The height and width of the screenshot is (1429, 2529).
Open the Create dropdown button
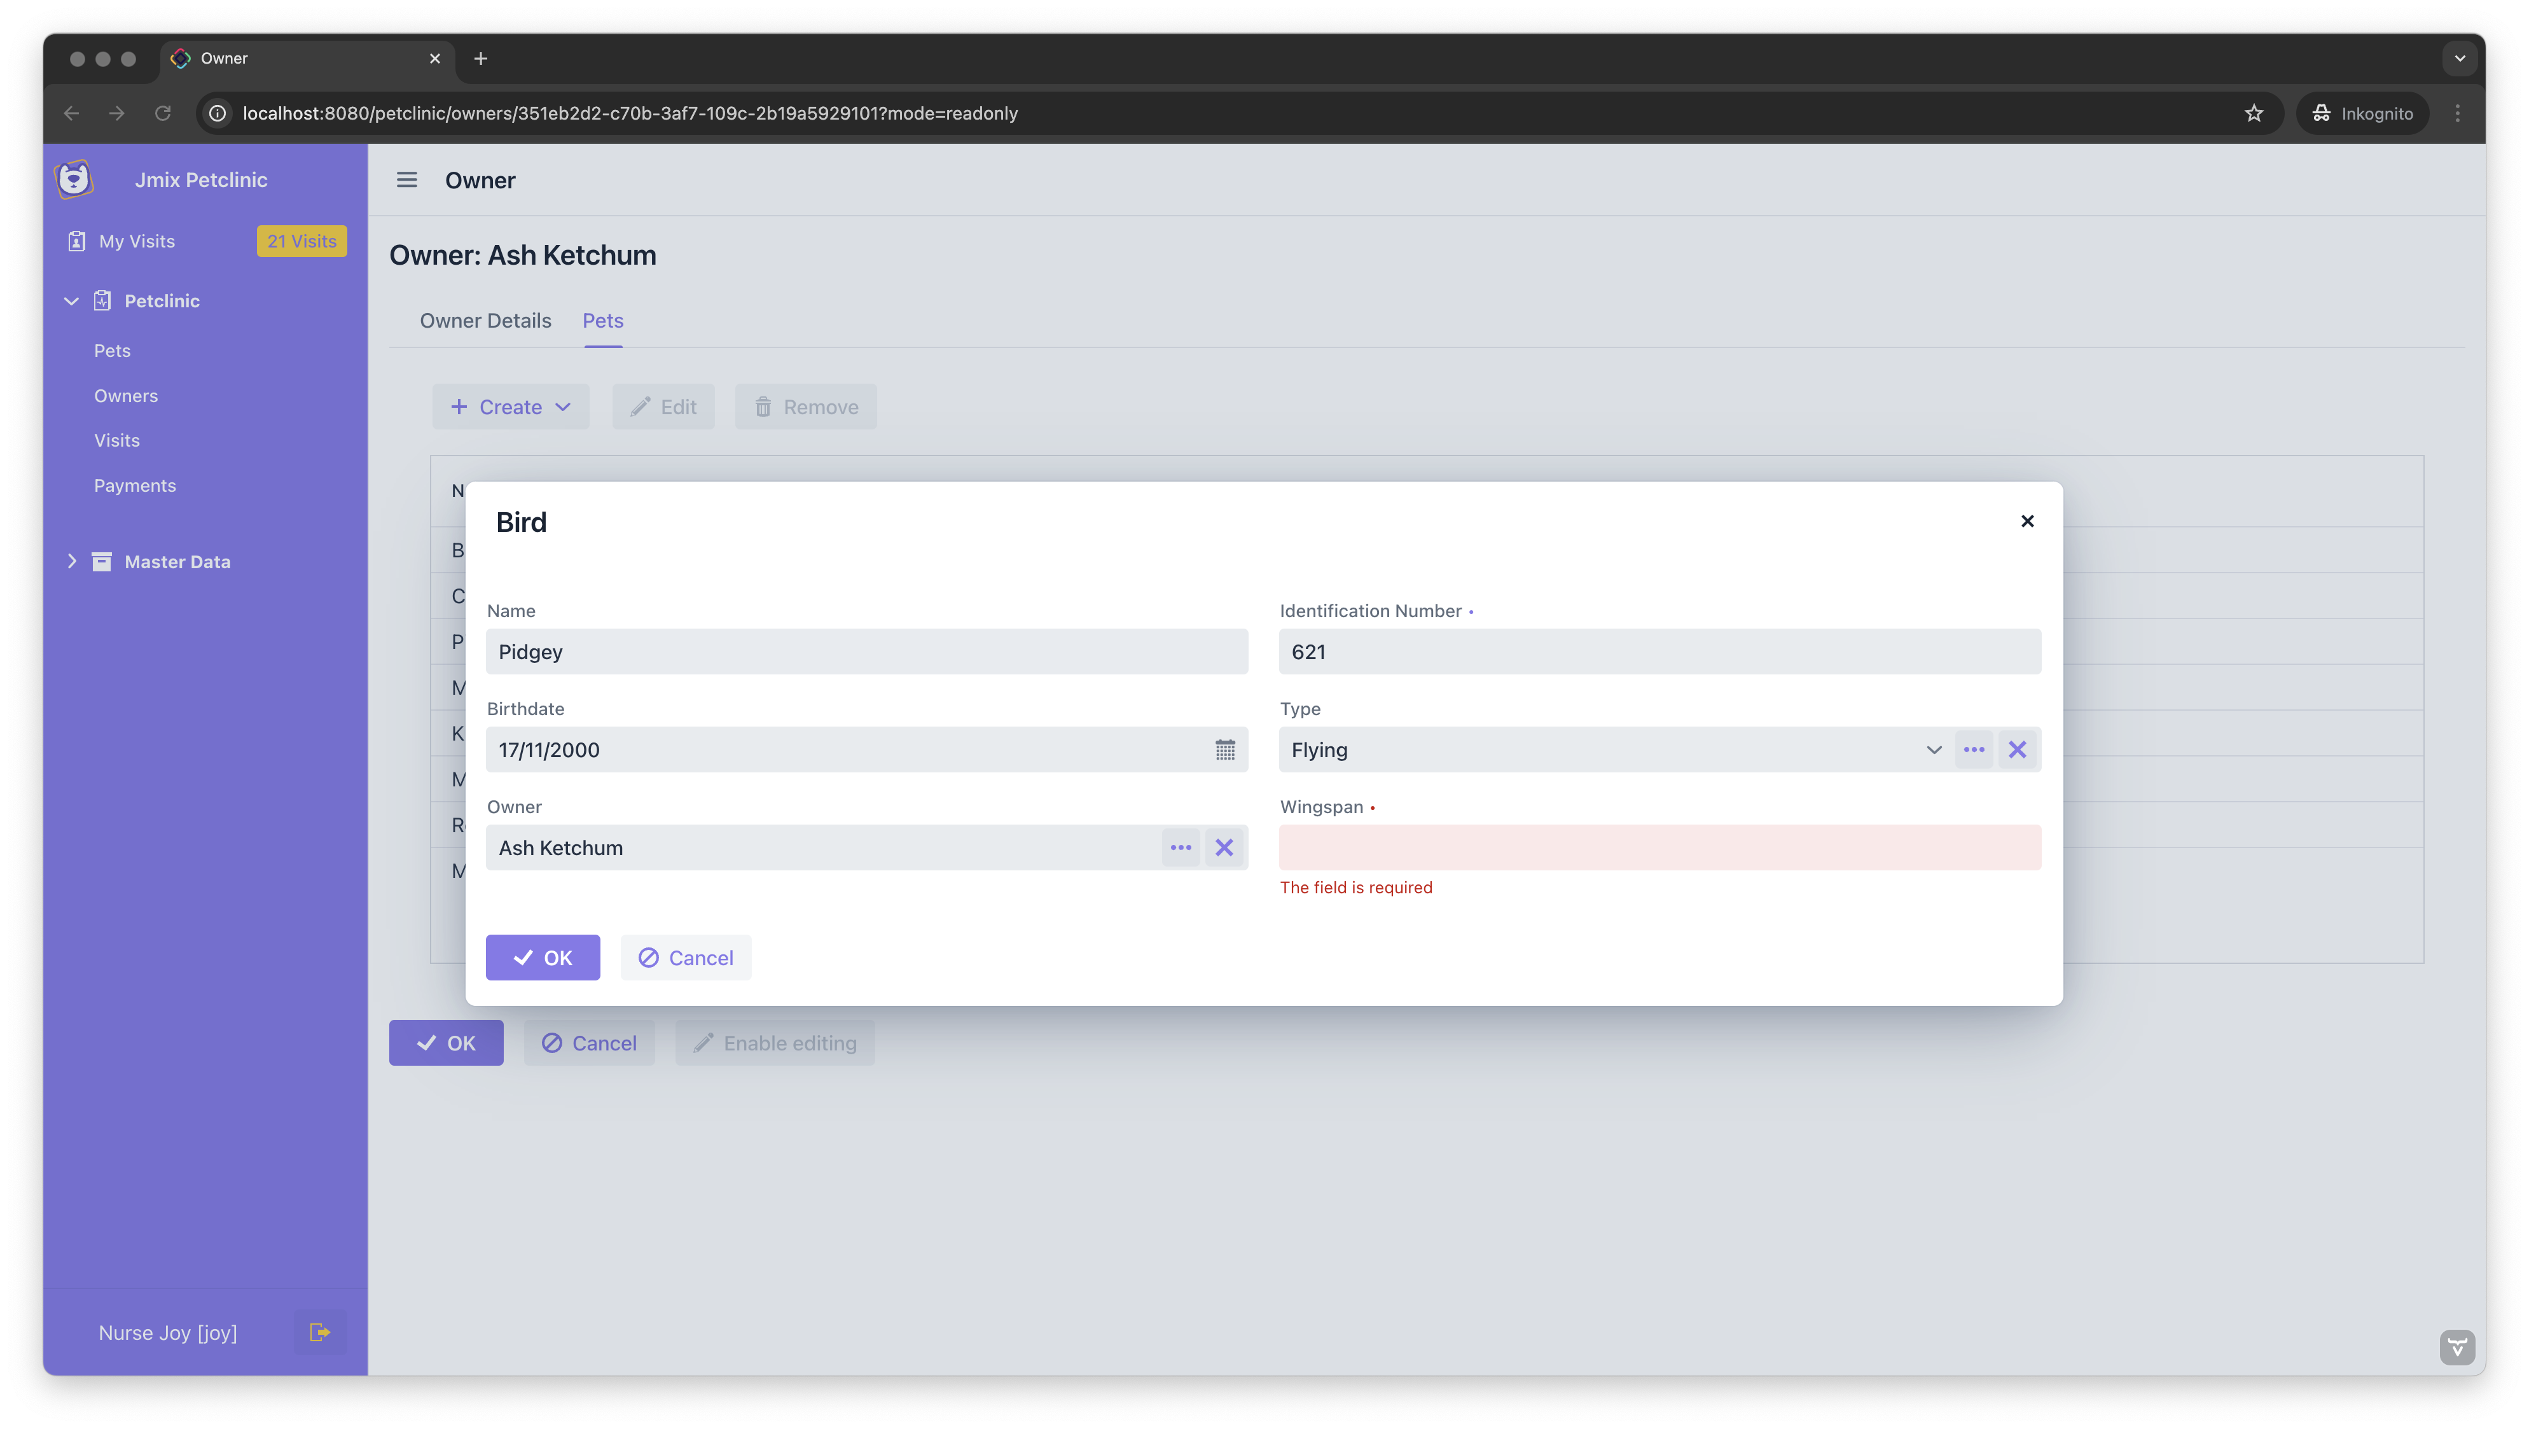[x=511, y=407]
